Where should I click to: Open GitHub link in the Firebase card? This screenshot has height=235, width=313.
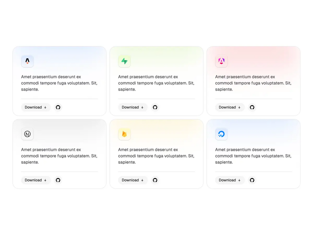(x=155, y=180)
